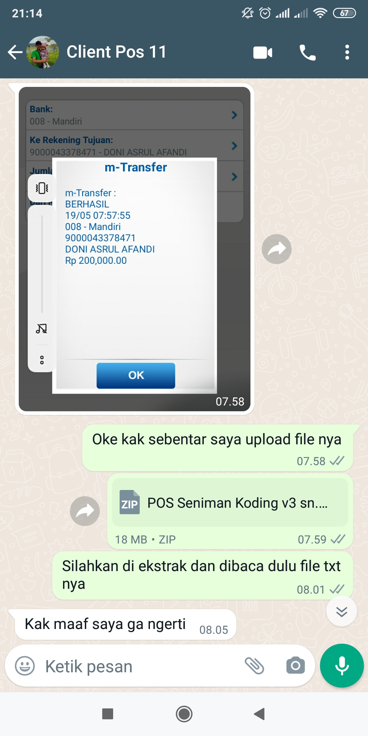
Task: Start a voice call using phone icon
Action: [x=307, y=52]
